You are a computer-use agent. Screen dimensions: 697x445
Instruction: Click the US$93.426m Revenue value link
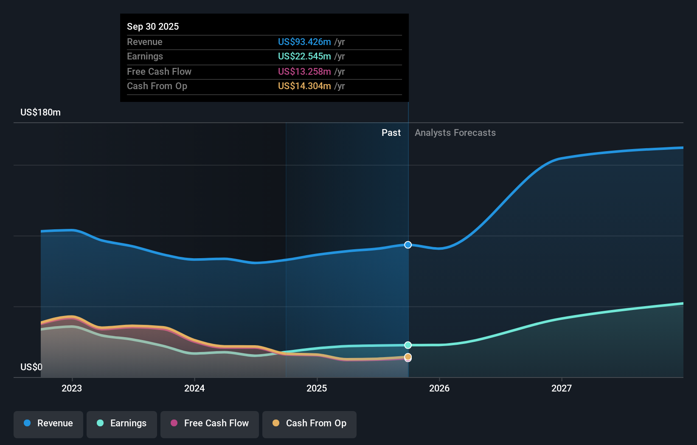click(304, 42)
